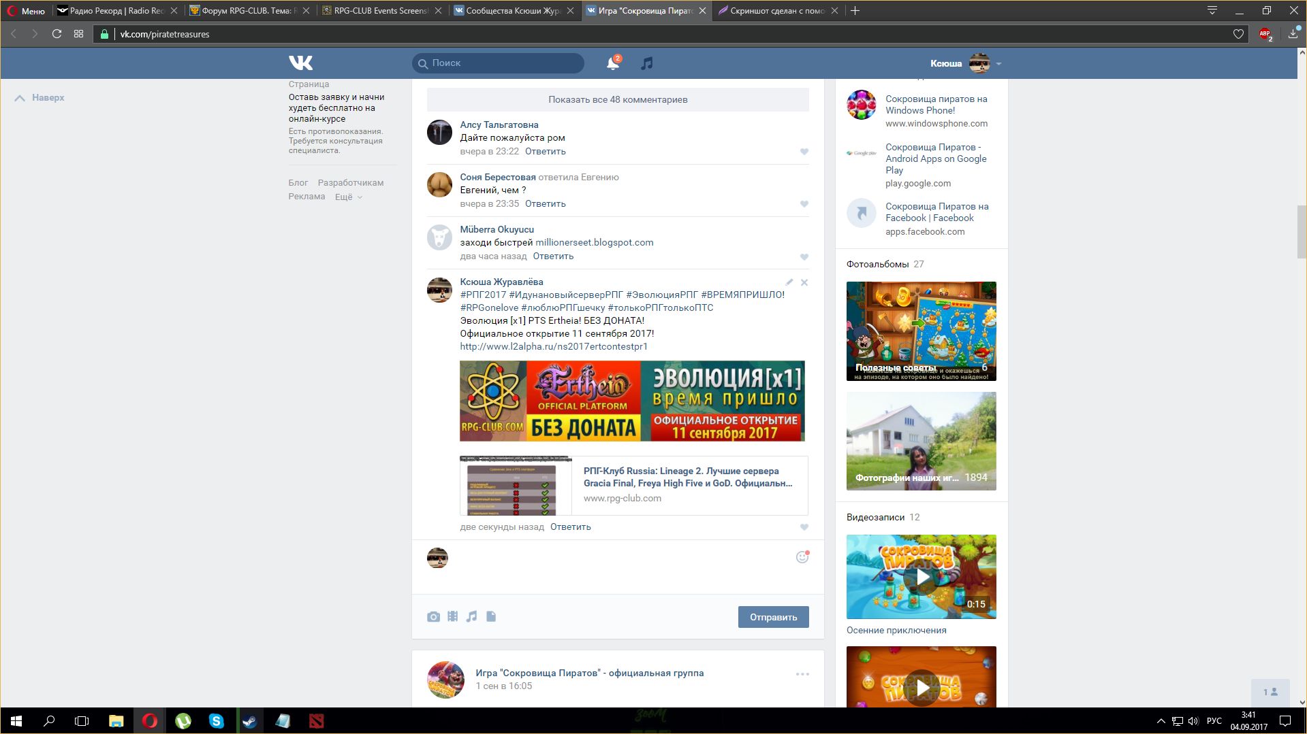Open Сокровища Пиратов Android Apps link
1307x734 pixels.
click(936, 159)
